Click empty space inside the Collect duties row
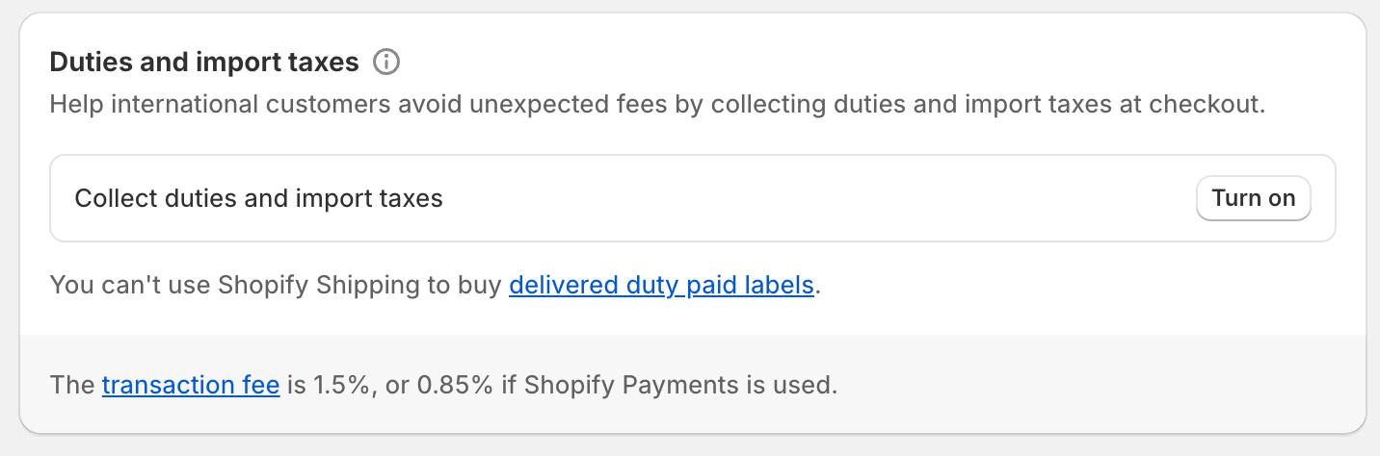The height and width of the screenshot is (456, 1380). [819, 198]
